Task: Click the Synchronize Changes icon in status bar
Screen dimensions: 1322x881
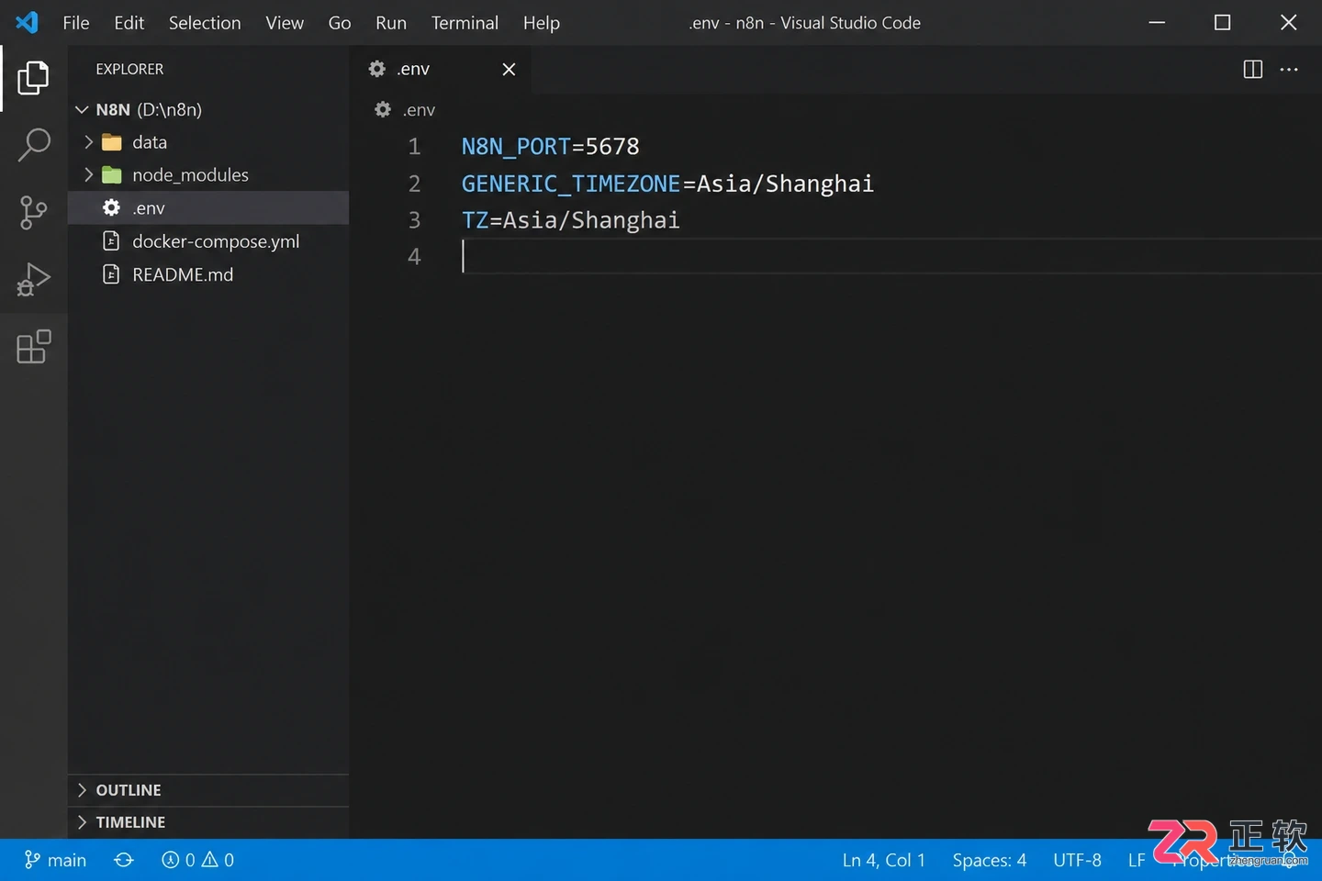Action: click(x=124, y=860)
